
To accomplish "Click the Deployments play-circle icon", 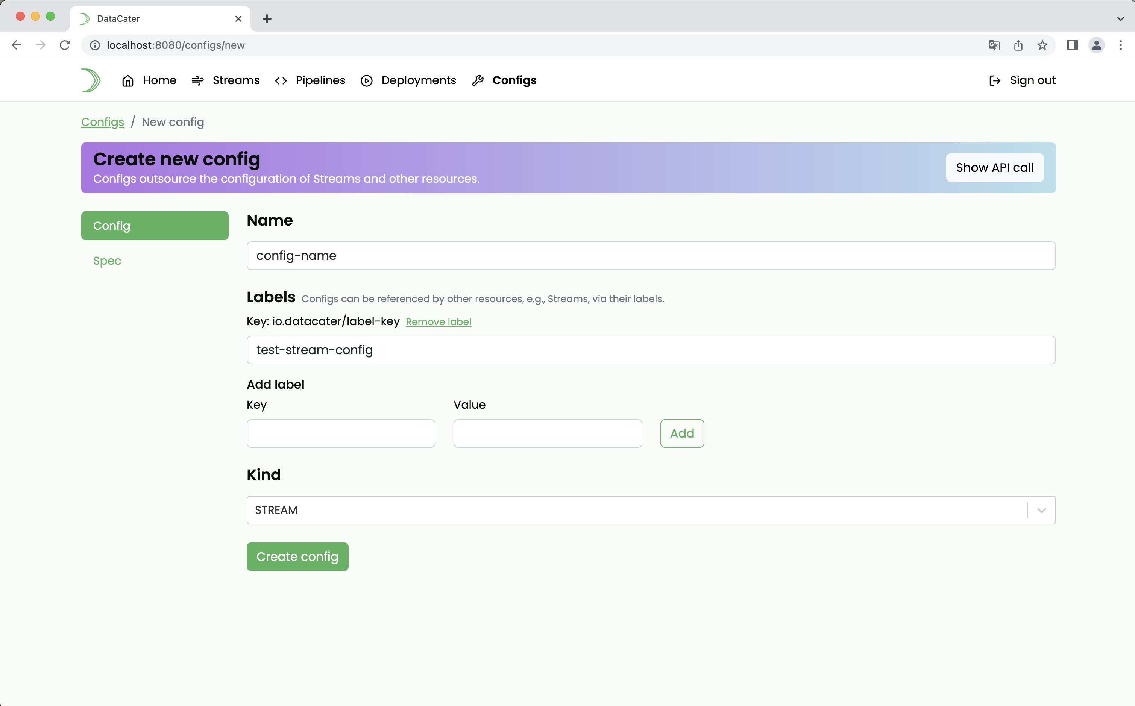I will [367, 81].
